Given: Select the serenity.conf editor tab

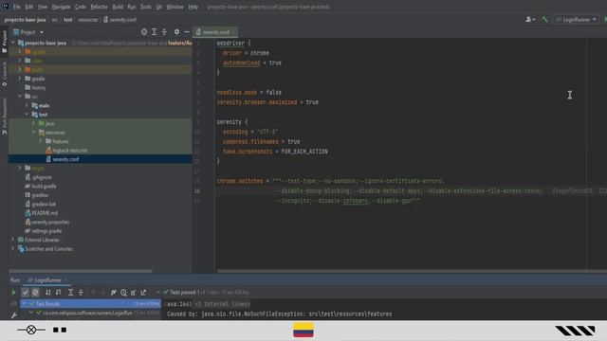Looking at the screenshot, I should click(215, 32).
